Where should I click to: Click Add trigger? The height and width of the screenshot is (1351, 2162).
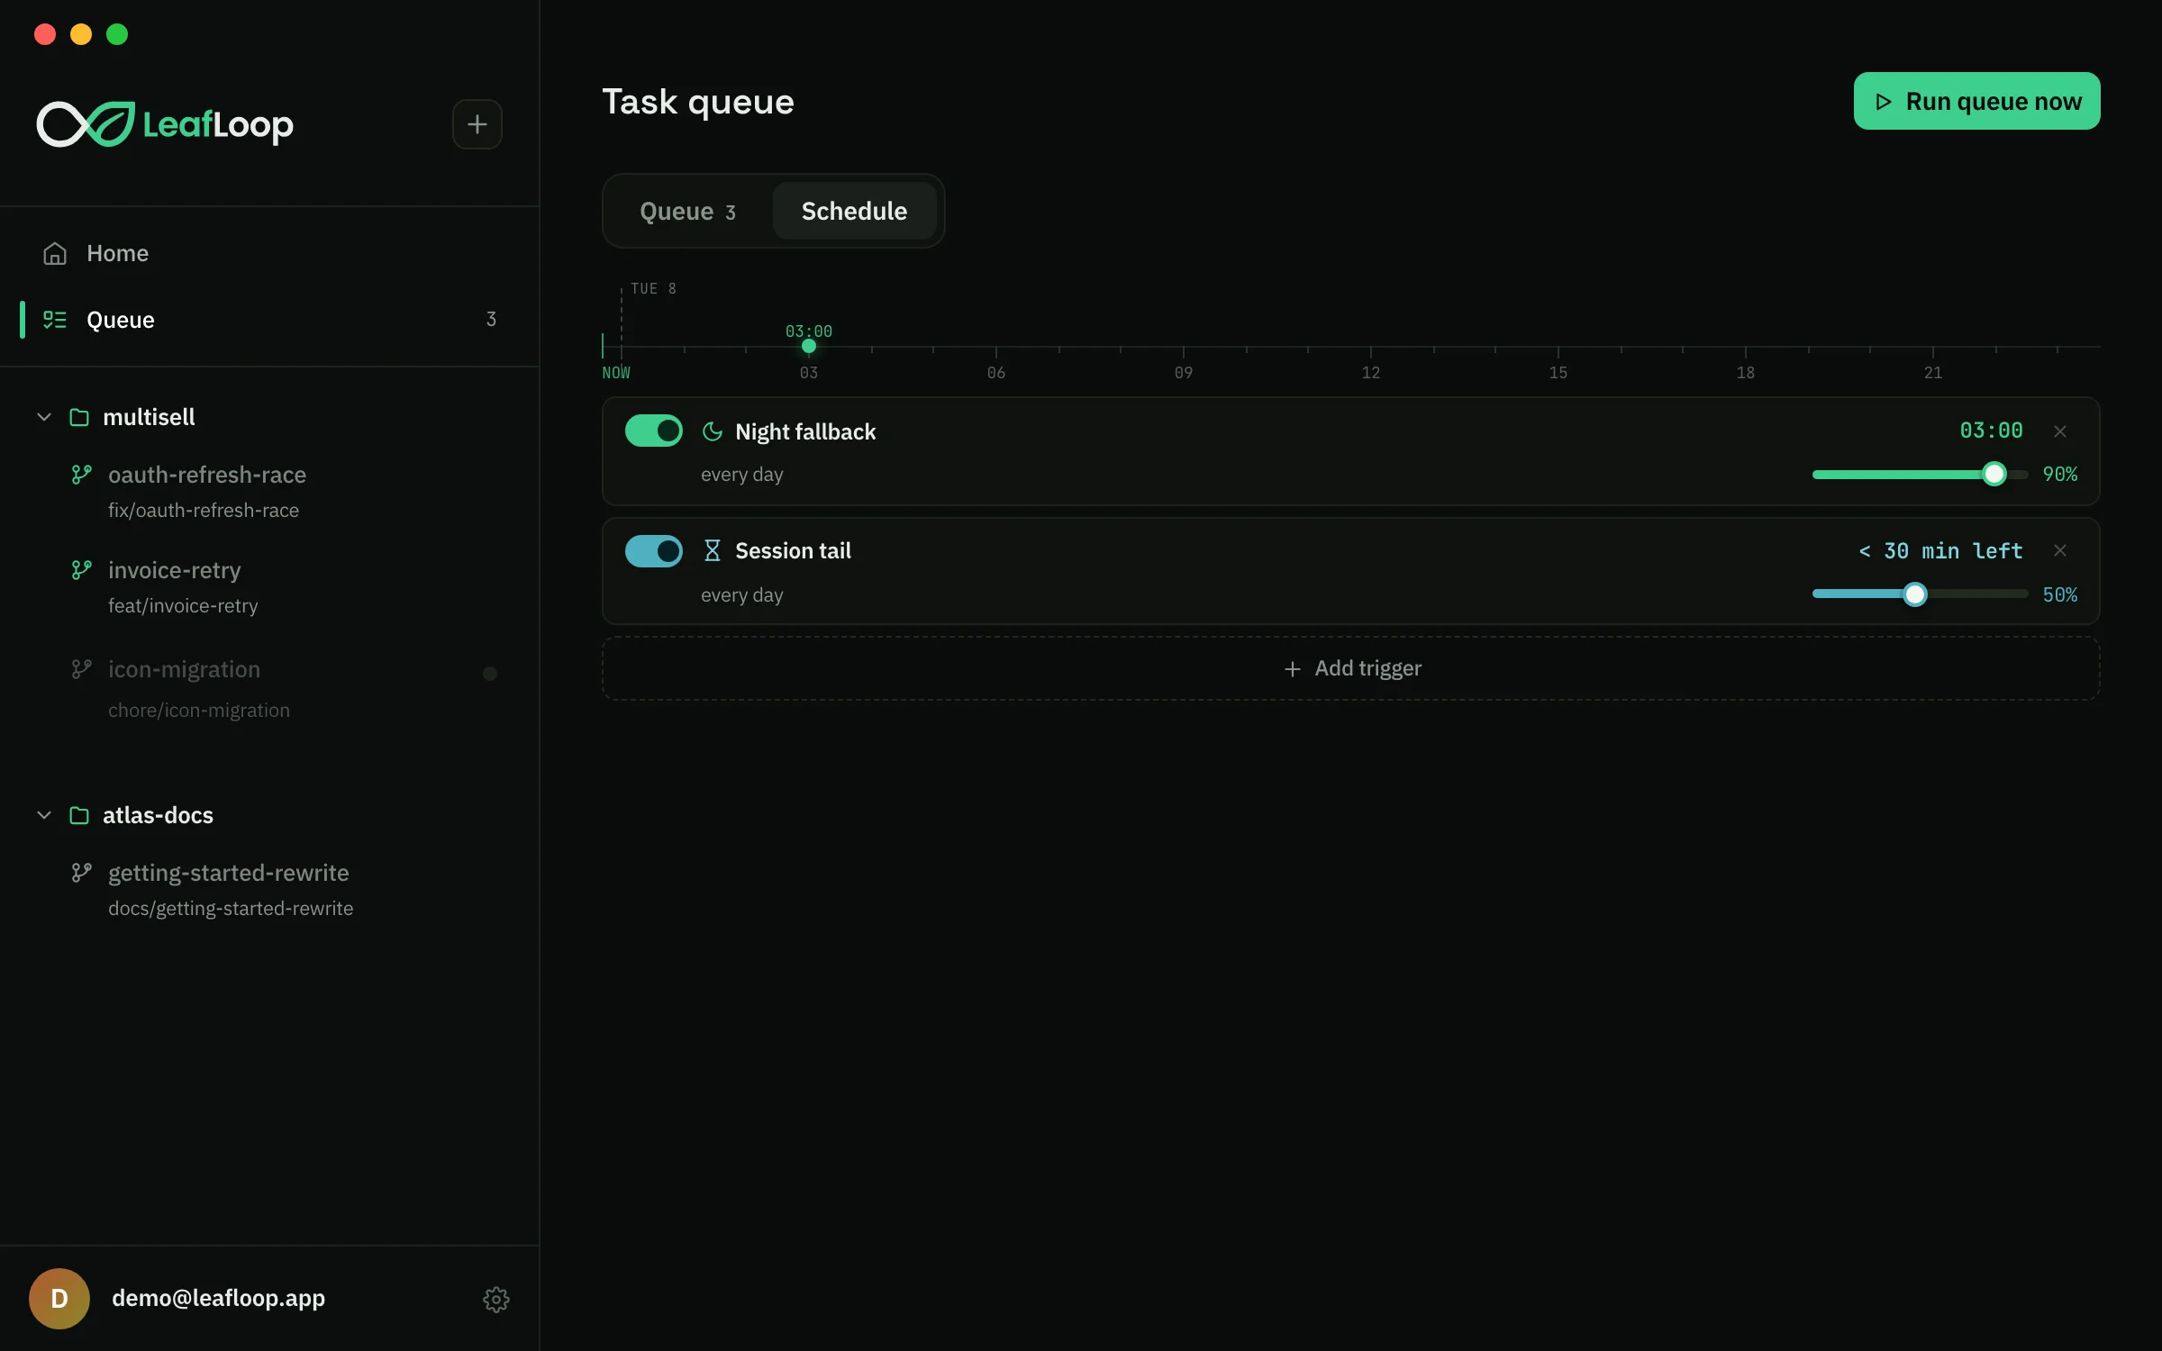coord(1351,668)
